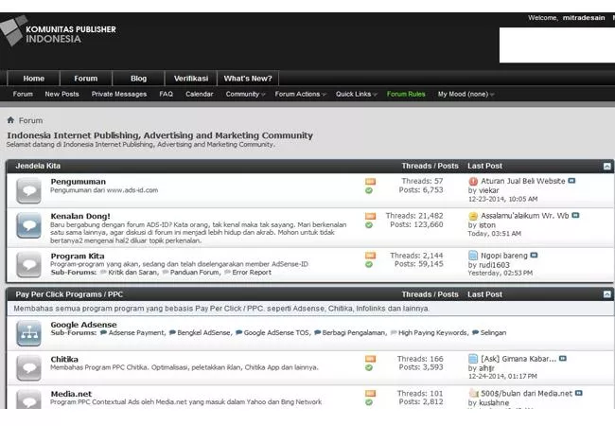615x426 pixels.
Task: Open the Panduan Forum sub-forum
Action: click(x=195, y=273)
